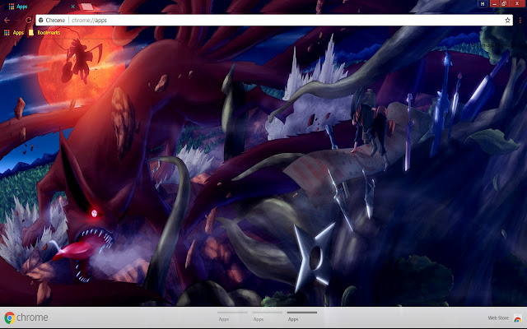Open Web Store link

click(498, 318)
